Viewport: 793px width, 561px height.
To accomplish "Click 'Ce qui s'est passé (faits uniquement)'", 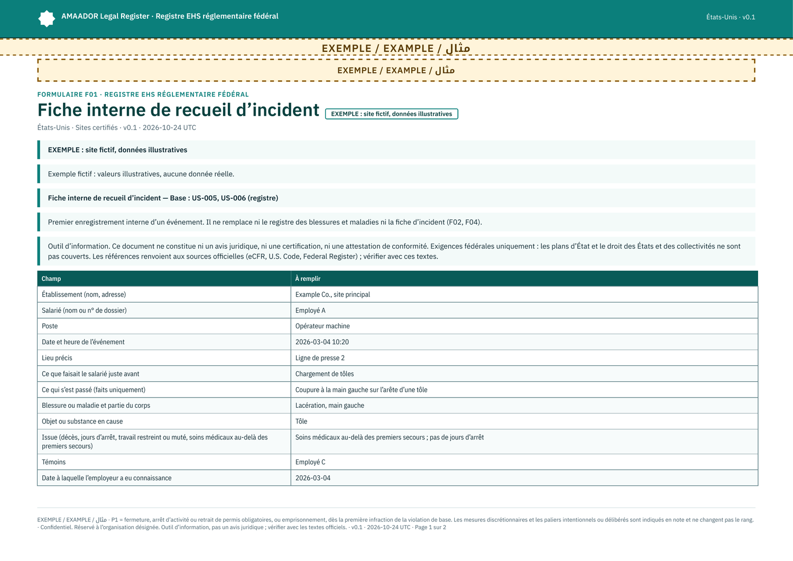I will pos(164,390).
